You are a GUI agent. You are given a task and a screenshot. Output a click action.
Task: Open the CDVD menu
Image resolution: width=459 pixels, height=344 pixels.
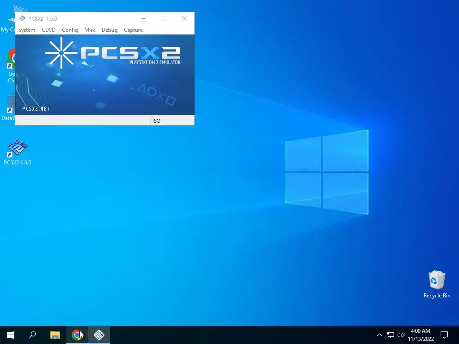pos(48,30)
